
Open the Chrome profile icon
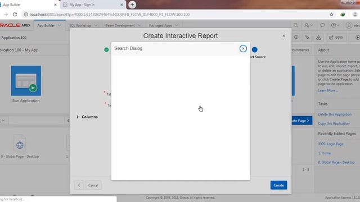point(355,15)
